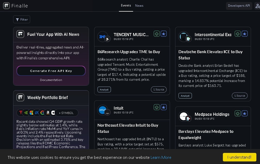Image resolution: width=260 pixels, height=164 pixels.
Task: Open headline Deutsche Bank Elevates ICE to Buy Status
Action: point(210,55)
